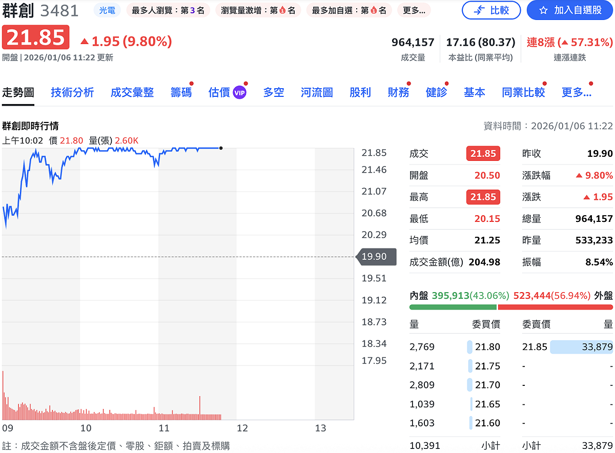Switch to the 基本 tab

(x=475, y=92)
